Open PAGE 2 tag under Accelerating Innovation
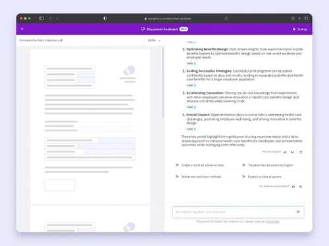The width and height of the screenshot is (329, 246). click(191, 107)
